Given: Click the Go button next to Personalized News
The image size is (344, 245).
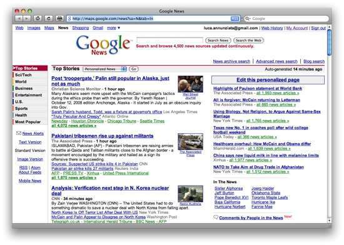Looking at the screenshot, I should pyautogui.click(x=134, y=69).
